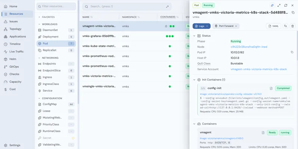Screen dimensions: 298x149
Task: Click the 8429/TCP port badge
Action: pyautogui.click(x=222, y=143)
